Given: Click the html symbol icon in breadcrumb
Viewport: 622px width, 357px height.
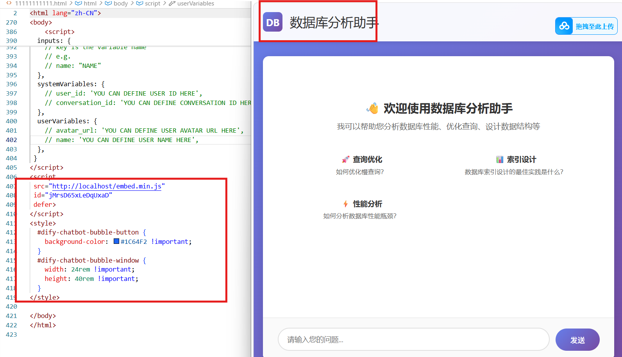Looking at the screenshot, I should point(78,3).
